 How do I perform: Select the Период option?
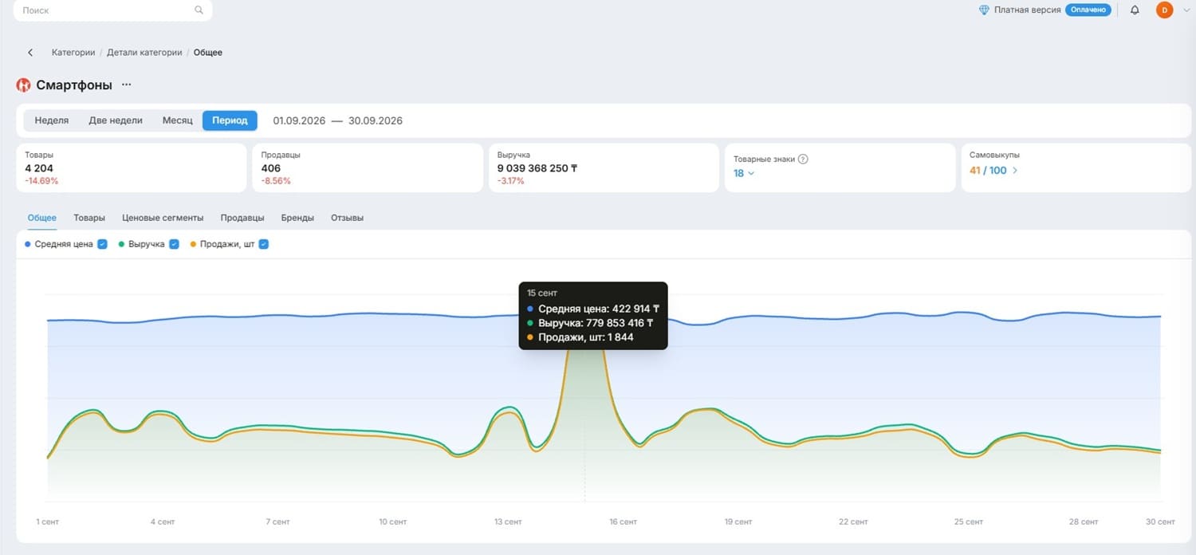click(230, 120)
